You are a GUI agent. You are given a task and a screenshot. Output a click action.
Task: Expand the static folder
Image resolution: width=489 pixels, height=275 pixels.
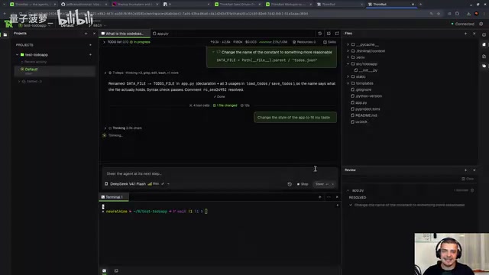coord(348,76)
